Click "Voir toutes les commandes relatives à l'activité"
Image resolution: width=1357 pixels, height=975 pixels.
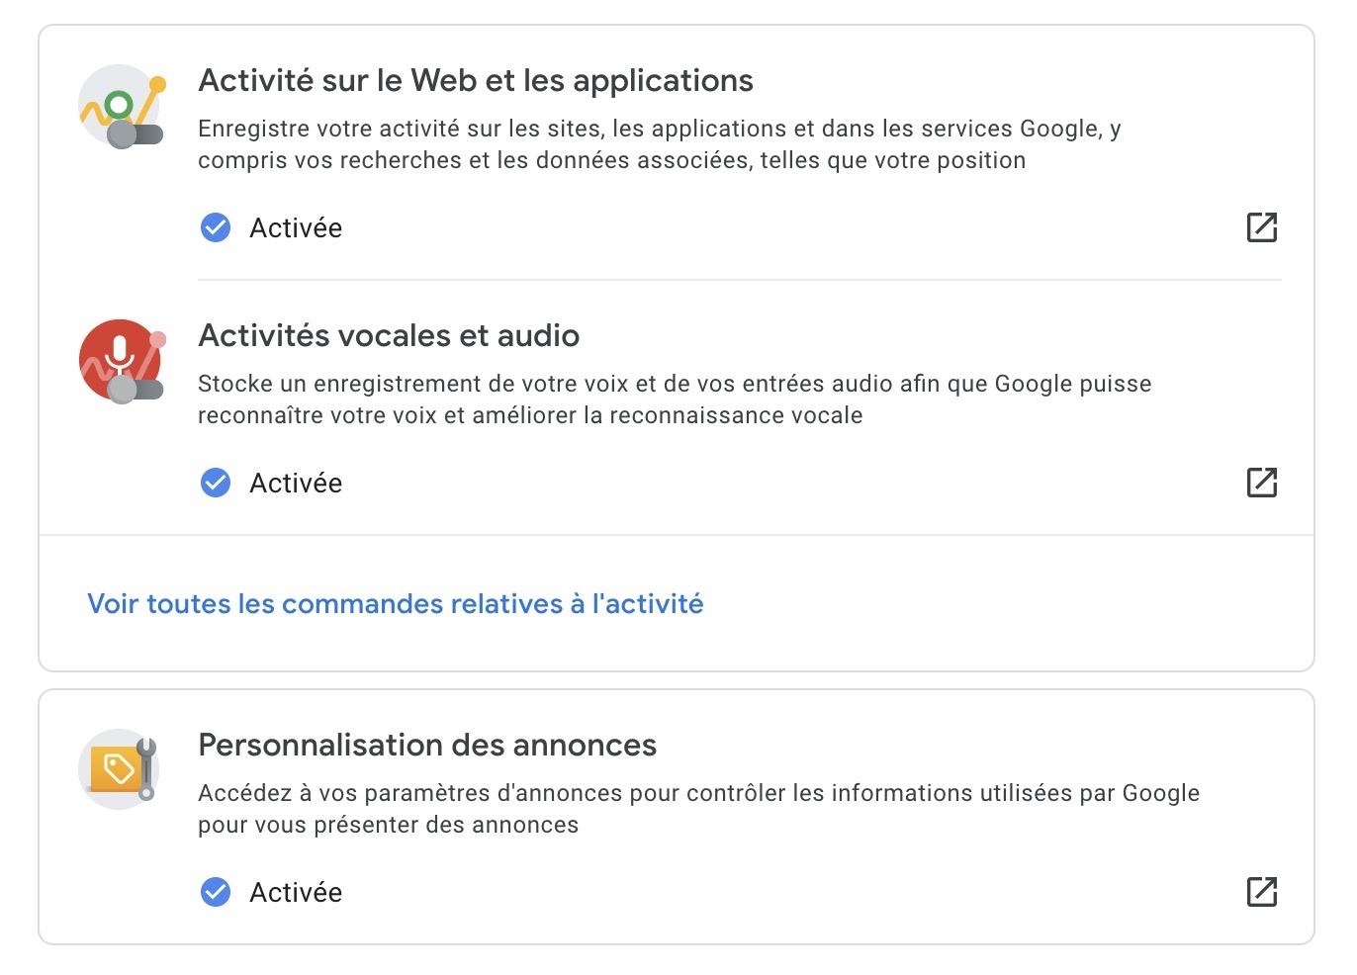[x=396, y=604]
